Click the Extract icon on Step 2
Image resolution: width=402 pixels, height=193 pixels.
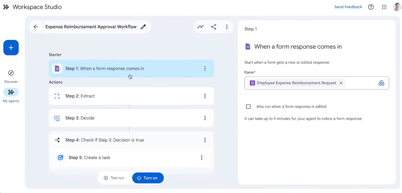tap(57, 96)
